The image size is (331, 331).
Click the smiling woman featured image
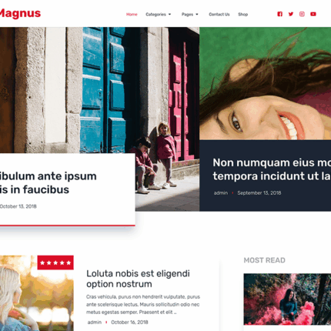click(266, 84)
